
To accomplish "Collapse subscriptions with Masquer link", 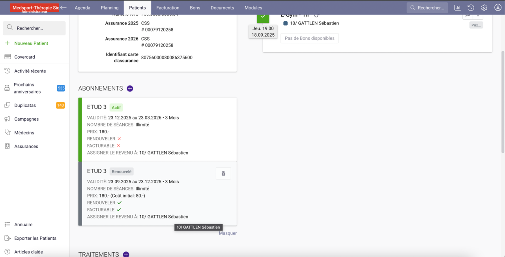I will click(228, 233).
